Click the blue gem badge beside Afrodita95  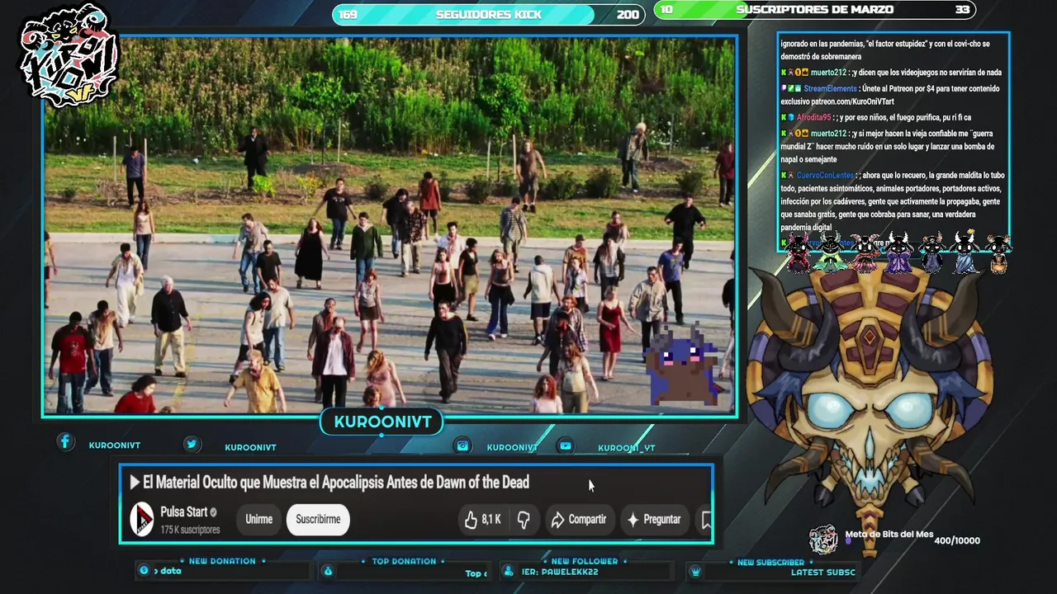(791, 118)
